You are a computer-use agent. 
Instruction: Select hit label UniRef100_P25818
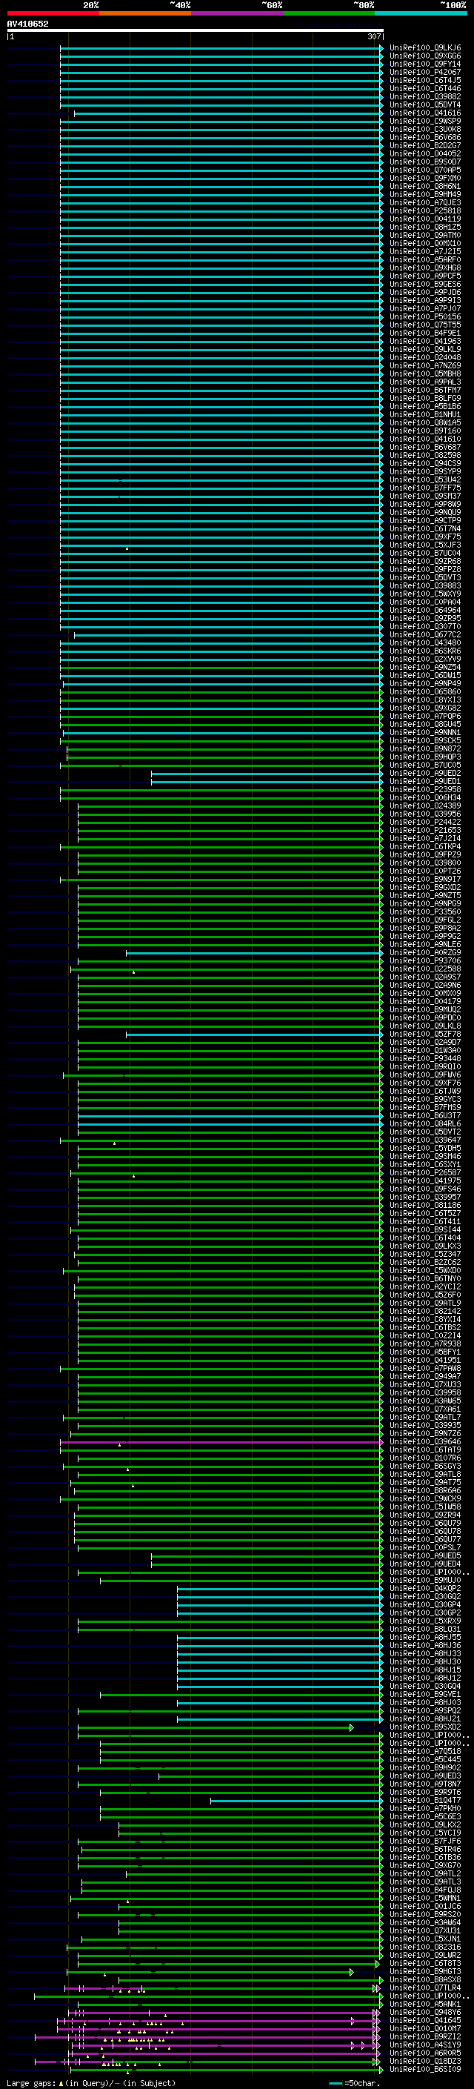pos(425,211)
